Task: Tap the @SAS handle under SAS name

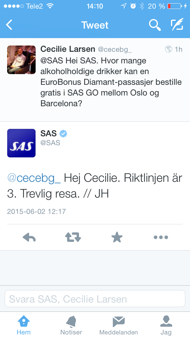Action: coord(50,143)
